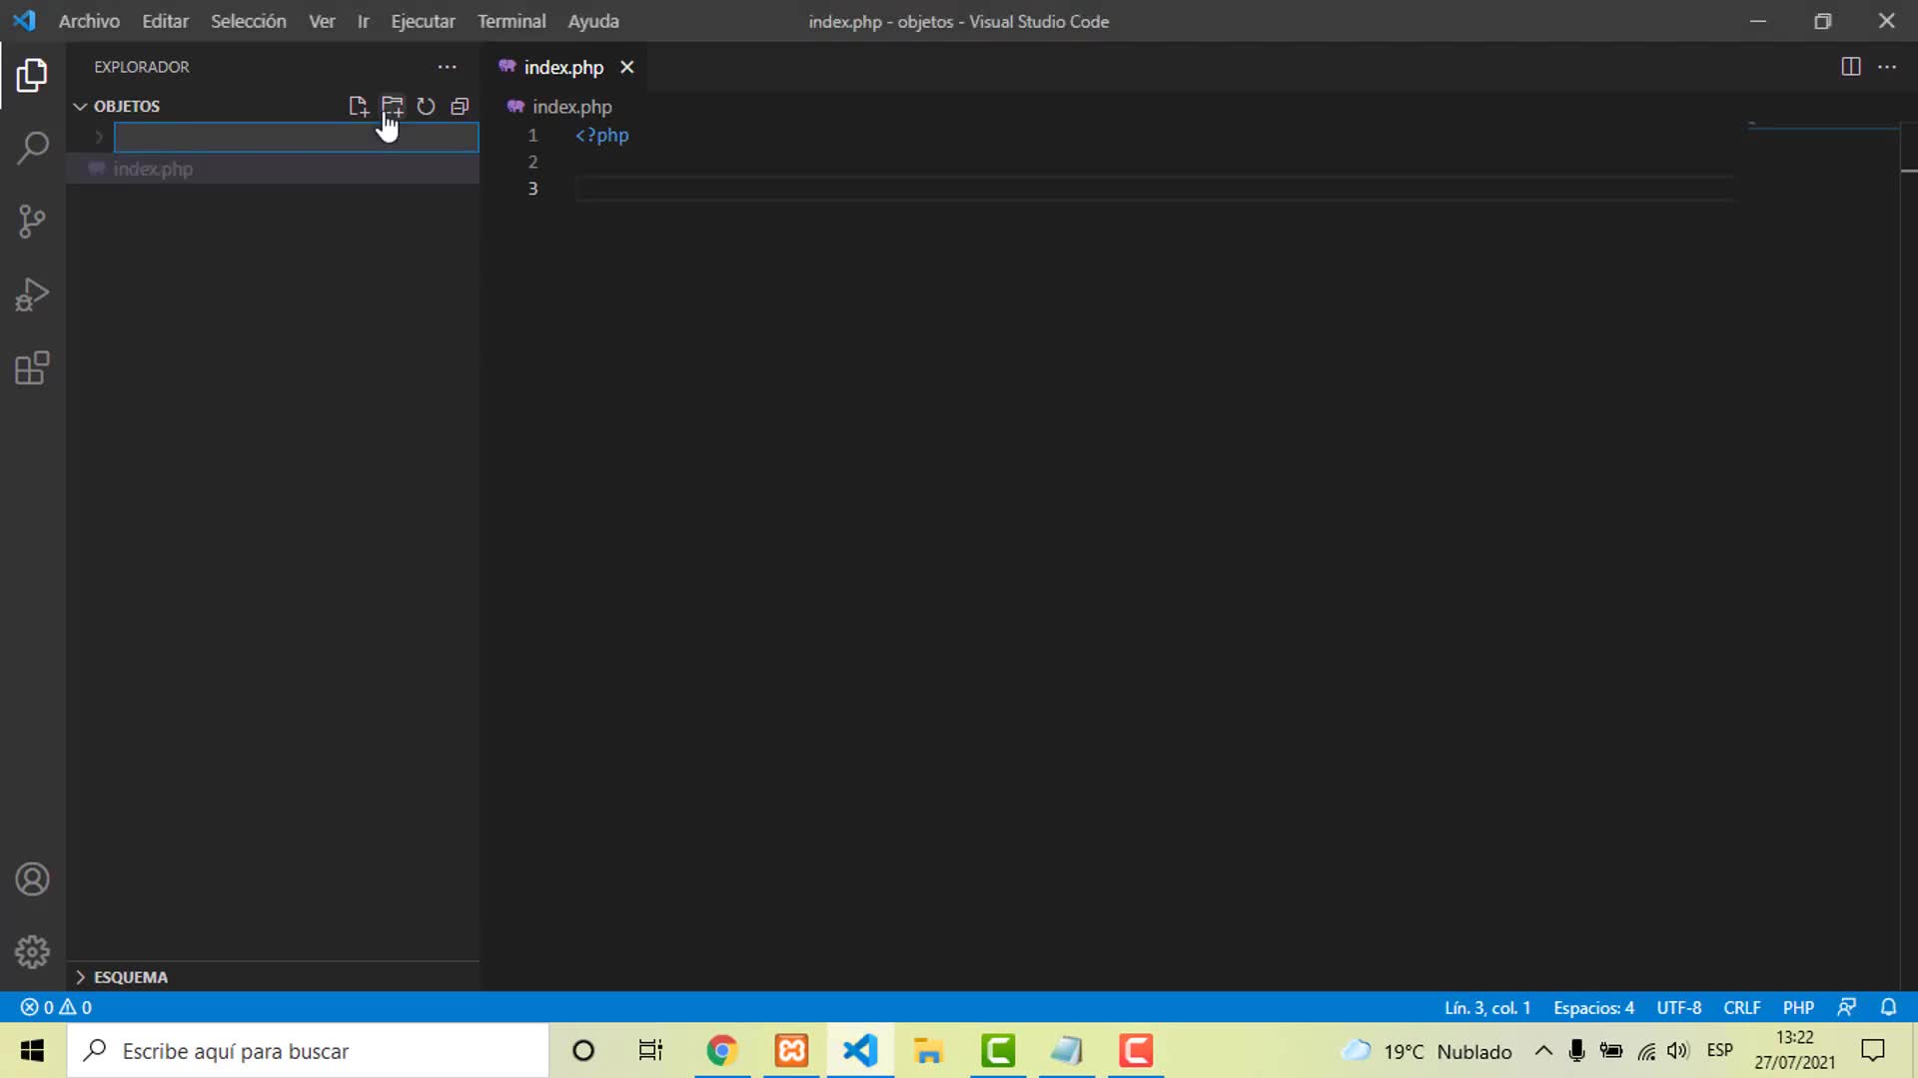
Task: Change encoding via UTF-8 in status bar
Action: point(1678,1007)
